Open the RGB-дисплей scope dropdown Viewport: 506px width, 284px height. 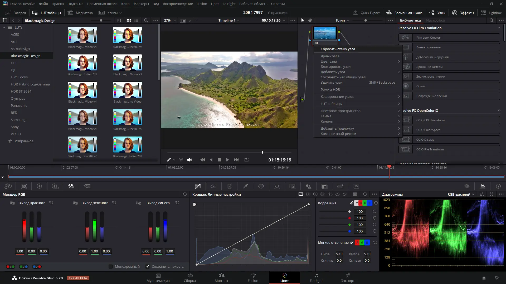point(461,194)
